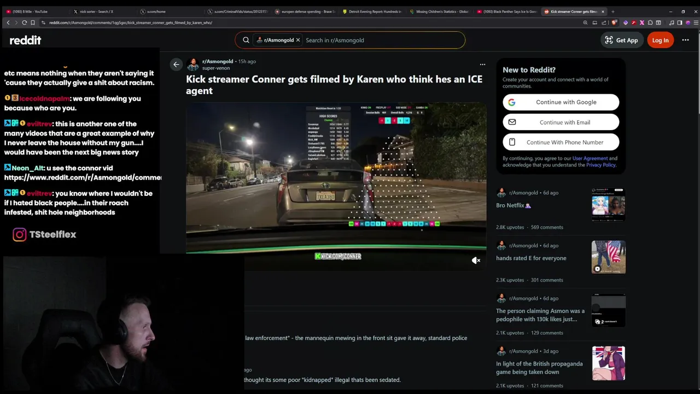Image resolution: width=700 pixels, height=394 pixels.
Task: Click Continue with Email
Action: pyautogui.click(x=561, y=122)
